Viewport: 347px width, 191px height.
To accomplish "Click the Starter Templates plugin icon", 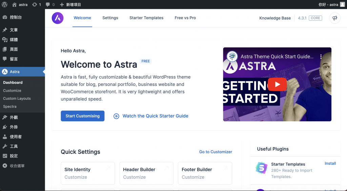I will (261, 168).
